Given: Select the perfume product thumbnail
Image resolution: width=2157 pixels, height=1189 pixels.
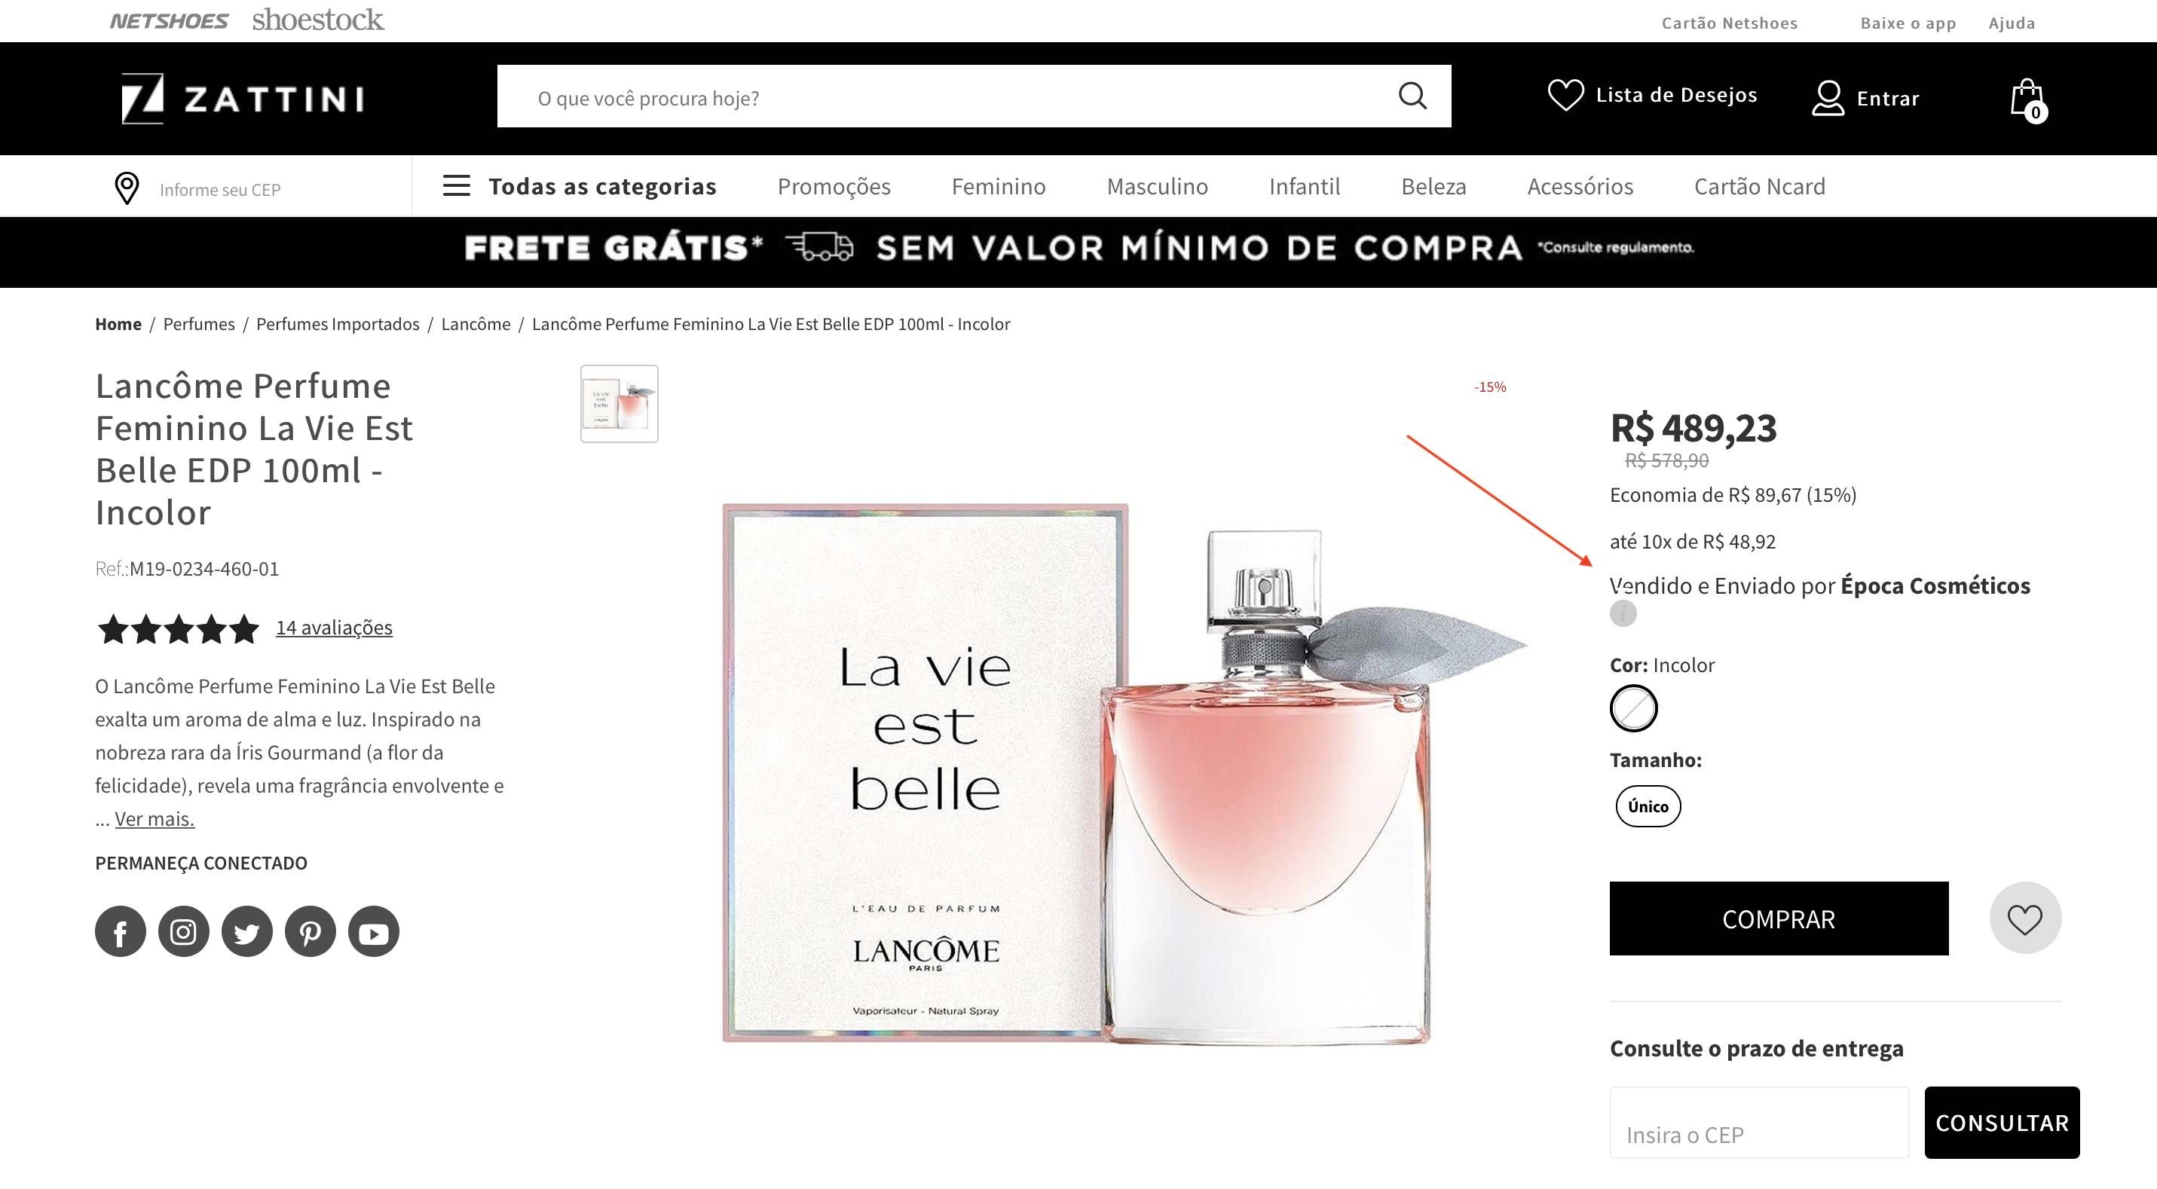Looking at the screenshot, I should pos(620,404).
